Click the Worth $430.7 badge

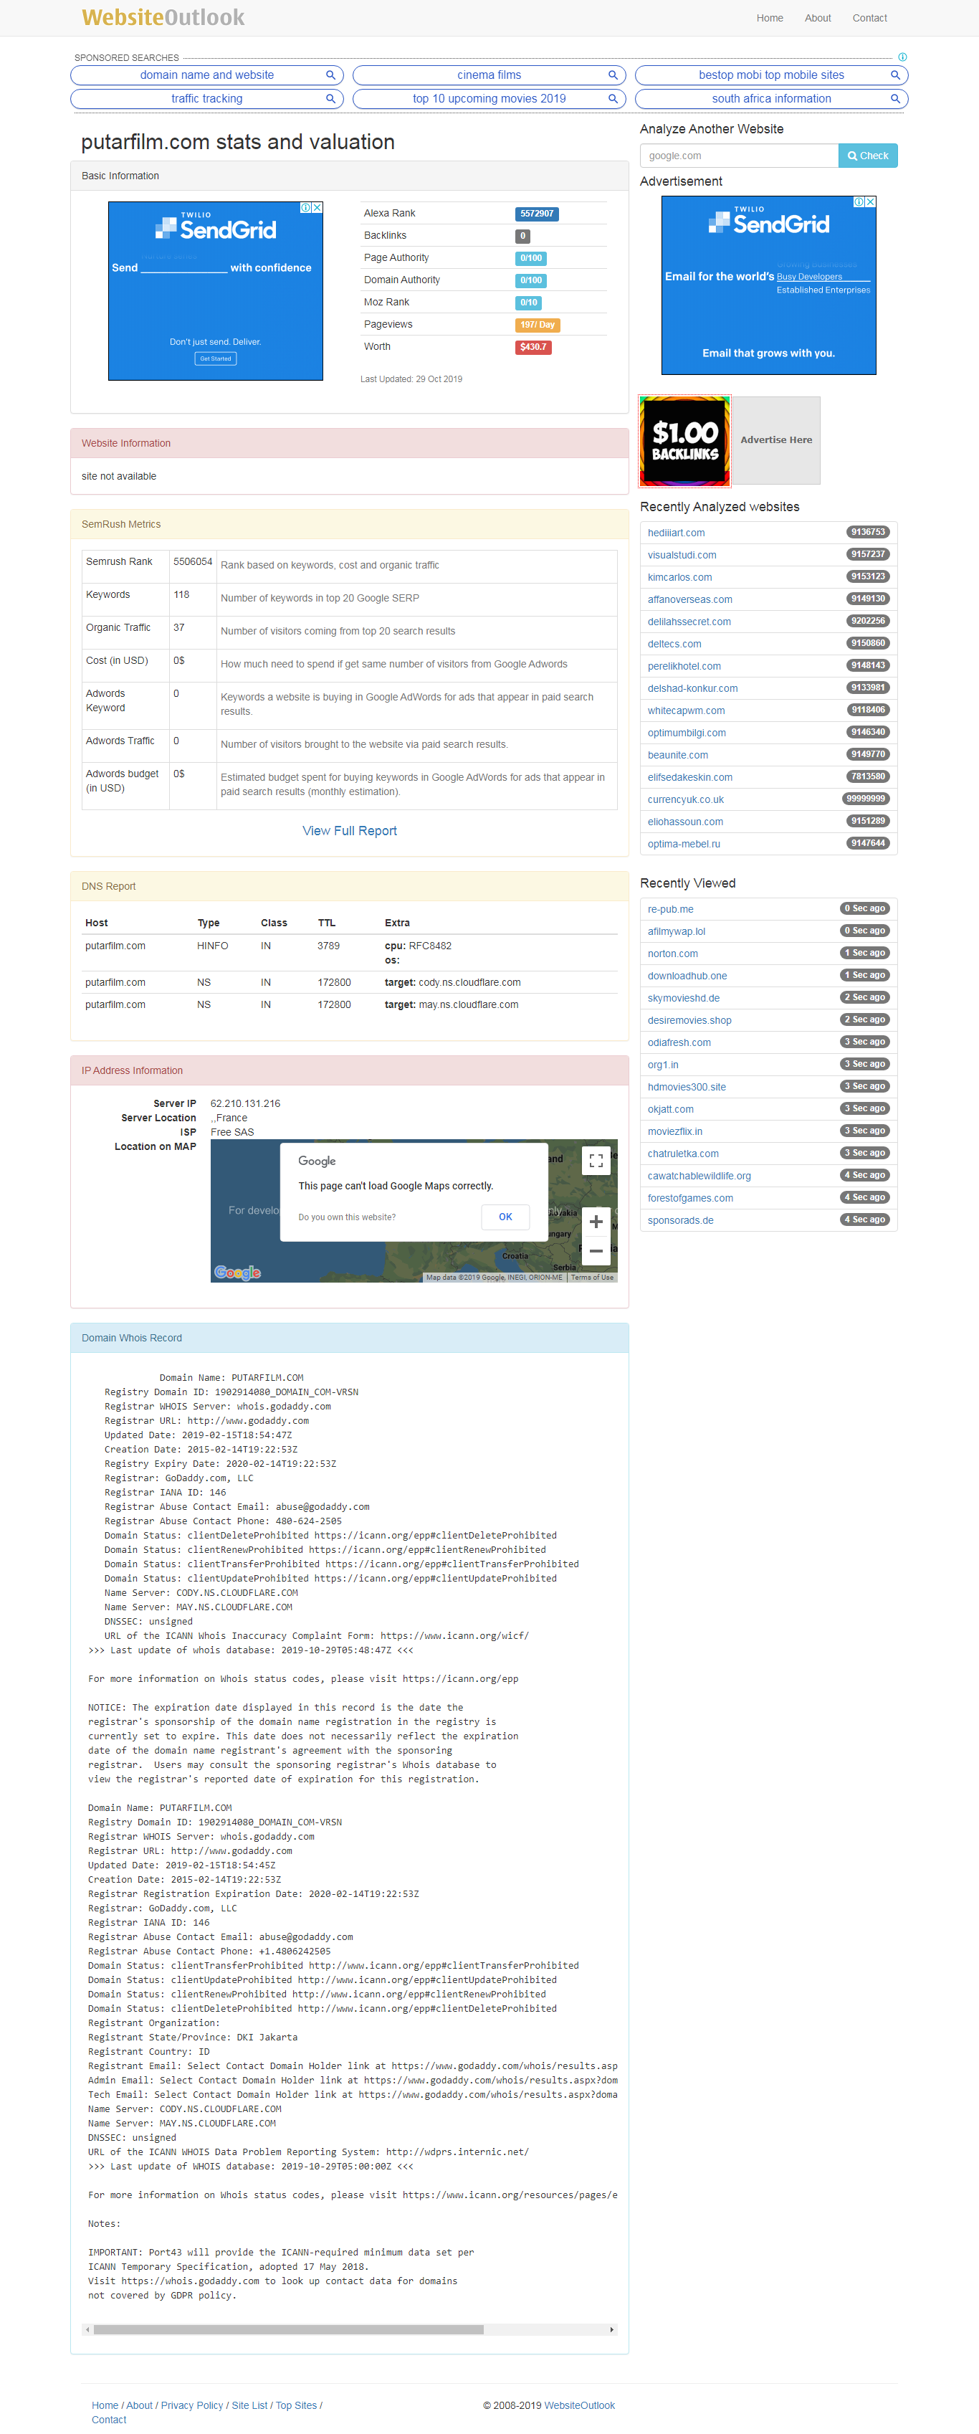[533, 347]
